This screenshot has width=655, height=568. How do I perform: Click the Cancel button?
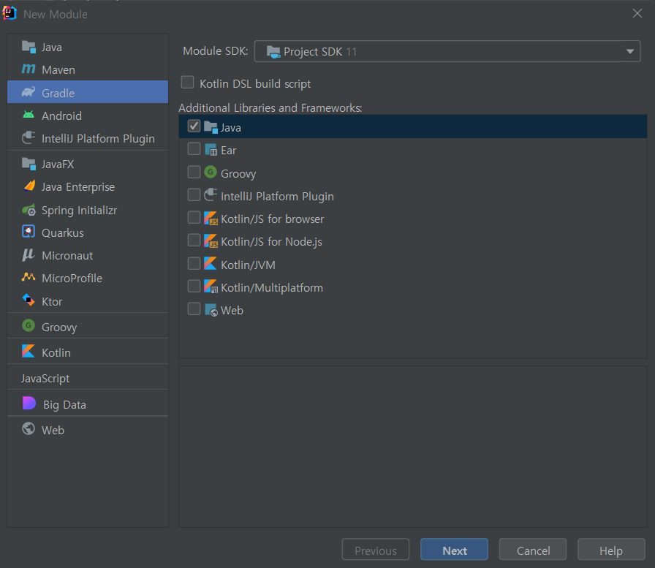point(533,550)
